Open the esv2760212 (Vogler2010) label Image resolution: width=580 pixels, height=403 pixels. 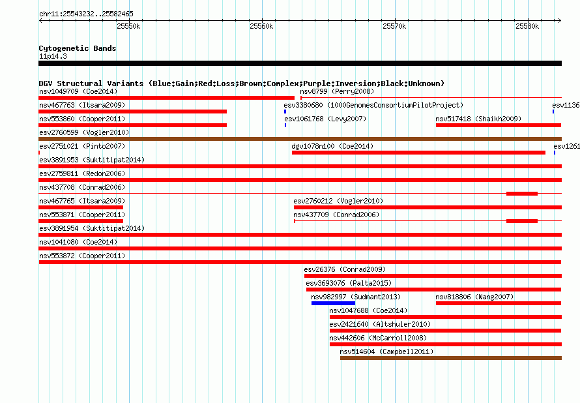[x=338, y=201]
